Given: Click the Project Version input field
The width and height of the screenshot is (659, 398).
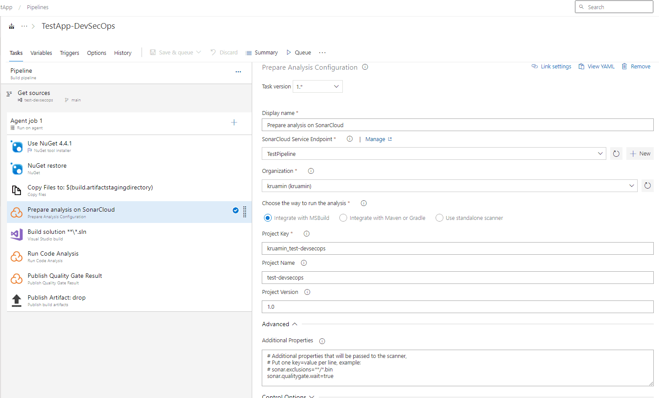Looking at the screenshot, I should tap(457, 307).
